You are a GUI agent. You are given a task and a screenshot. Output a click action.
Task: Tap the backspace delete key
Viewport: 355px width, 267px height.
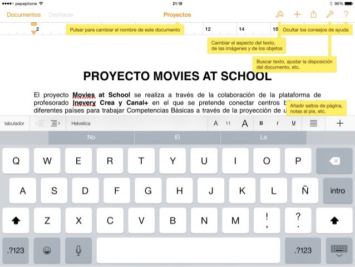[x=334, y=161]
